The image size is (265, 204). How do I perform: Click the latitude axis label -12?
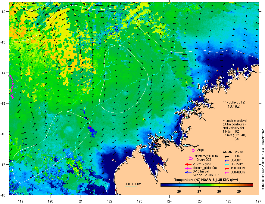tap(3, 12)
